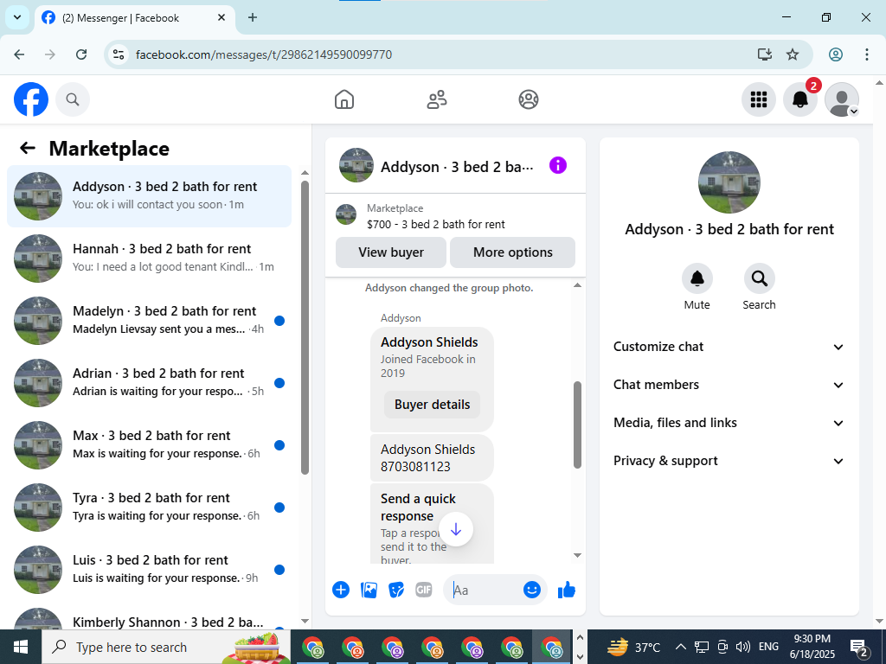
Task: Open Kimberly Shannon conversation
Action: pos(149,617)
